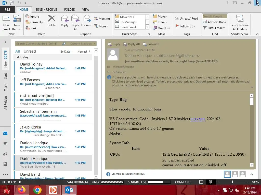
Task: Open Outlook Help question mark
Action: click(227, 3)
